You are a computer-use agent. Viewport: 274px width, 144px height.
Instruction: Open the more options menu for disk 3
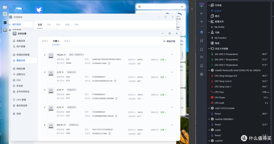point(172,72)
